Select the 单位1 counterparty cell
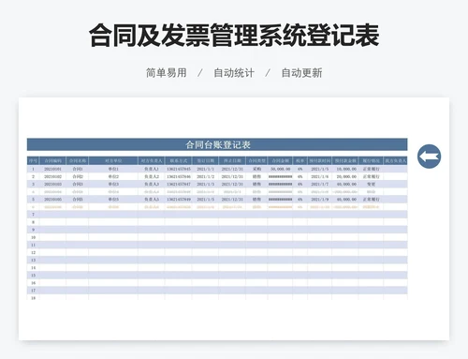 click(x=113, y=169)
